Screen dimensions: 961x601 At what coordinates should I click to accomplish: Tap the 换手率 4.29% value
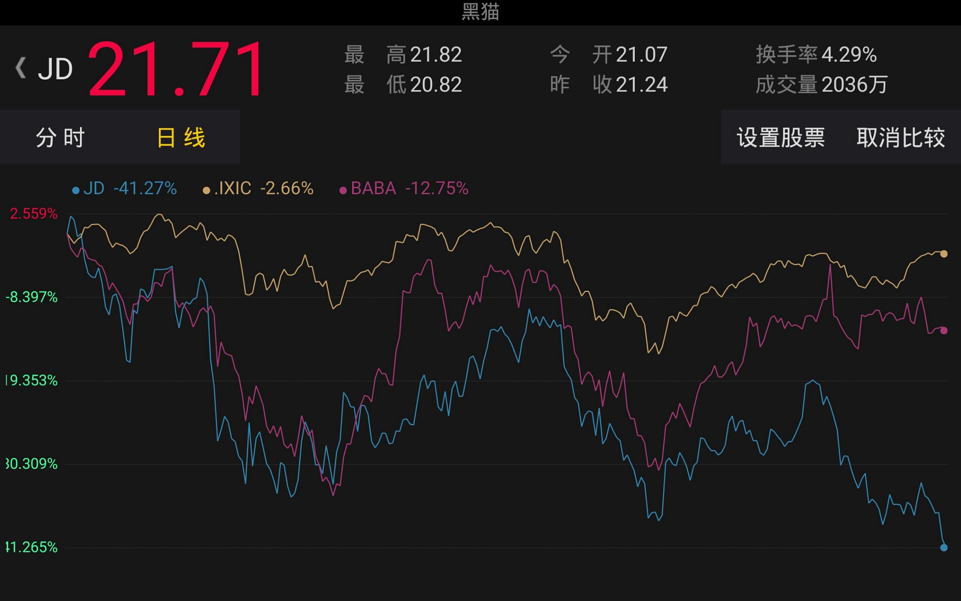tap(849, 55)
